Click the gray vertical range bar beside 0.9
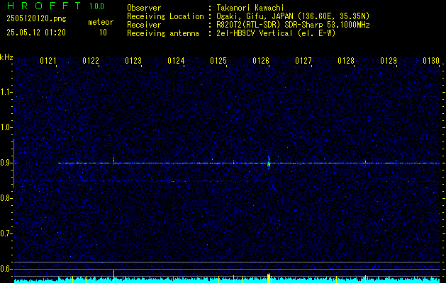Image resolution: width=446 pixels, height=283 pixels. tap(14, 163)
